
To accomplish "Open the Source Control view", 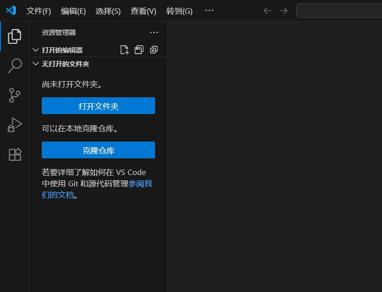I will tap(15, 95).
